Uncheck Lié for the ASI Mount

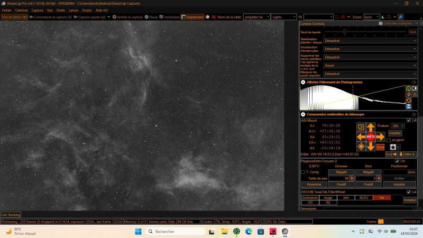pos(408,121)
